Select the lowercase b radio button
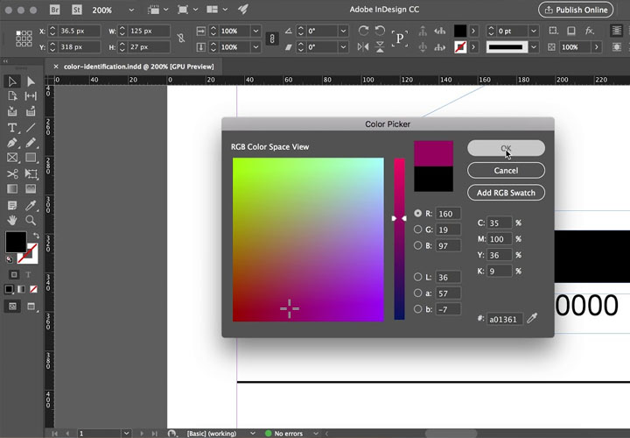 pyautogui.click(x=418, y=309)
